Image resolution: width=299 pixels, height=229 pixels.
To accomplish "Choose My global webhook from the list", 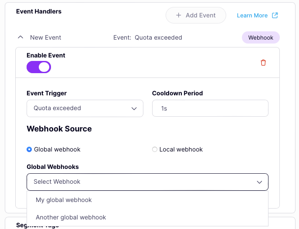I will tap(64, 200).
